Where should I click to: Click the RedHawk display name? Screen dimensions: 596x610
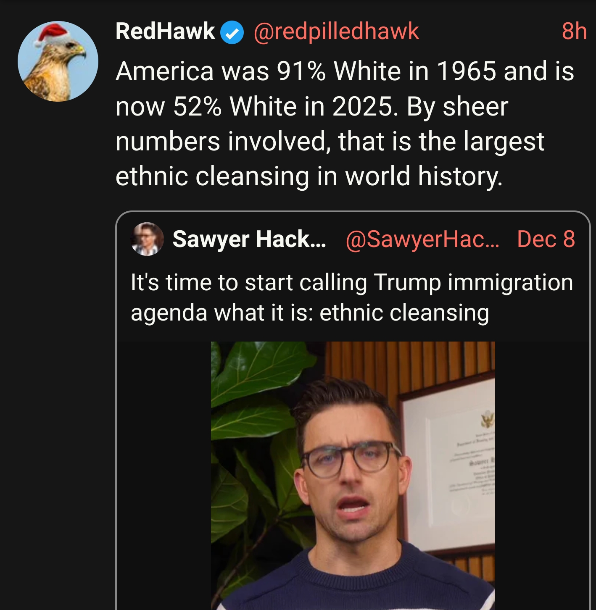tap(165, 32)
